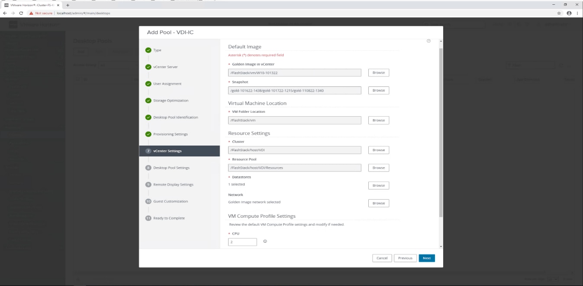
Task: Click the Snapshot path field
Action: coord(295,90)
